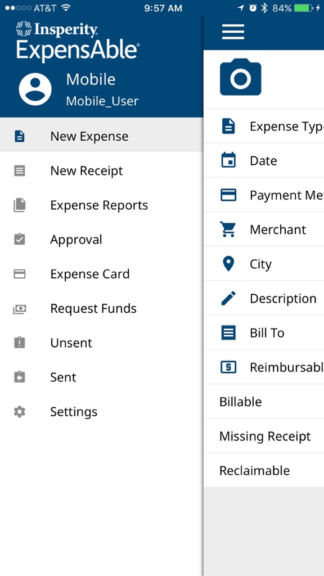Select Expense Card in the menu
The height and width of the screenshot is (576, 324).
click(x=101, y=274)
